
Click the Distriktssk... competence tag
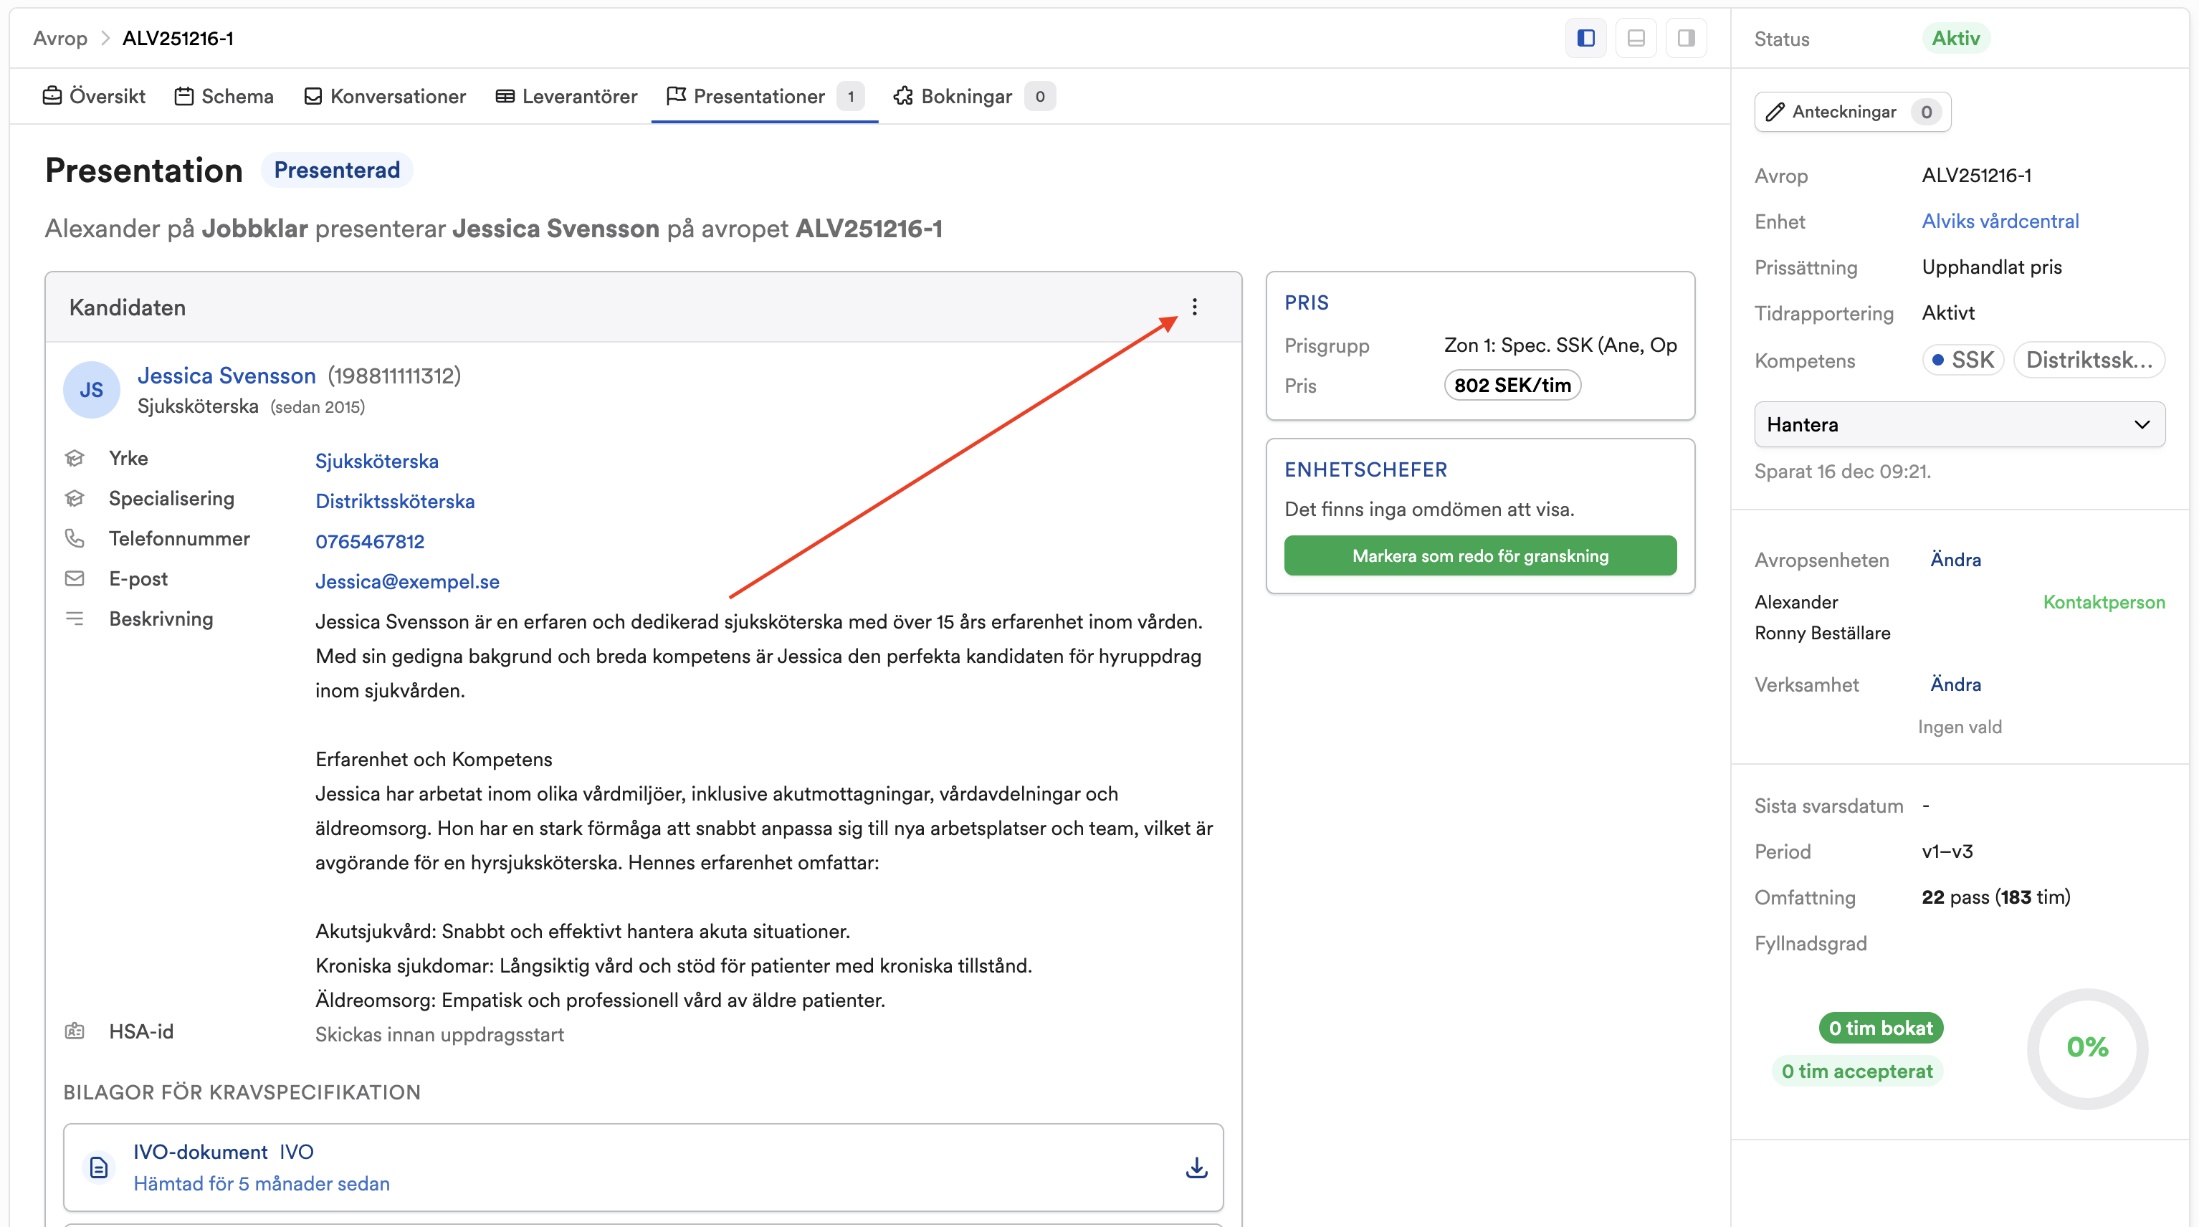point(2089,360)
